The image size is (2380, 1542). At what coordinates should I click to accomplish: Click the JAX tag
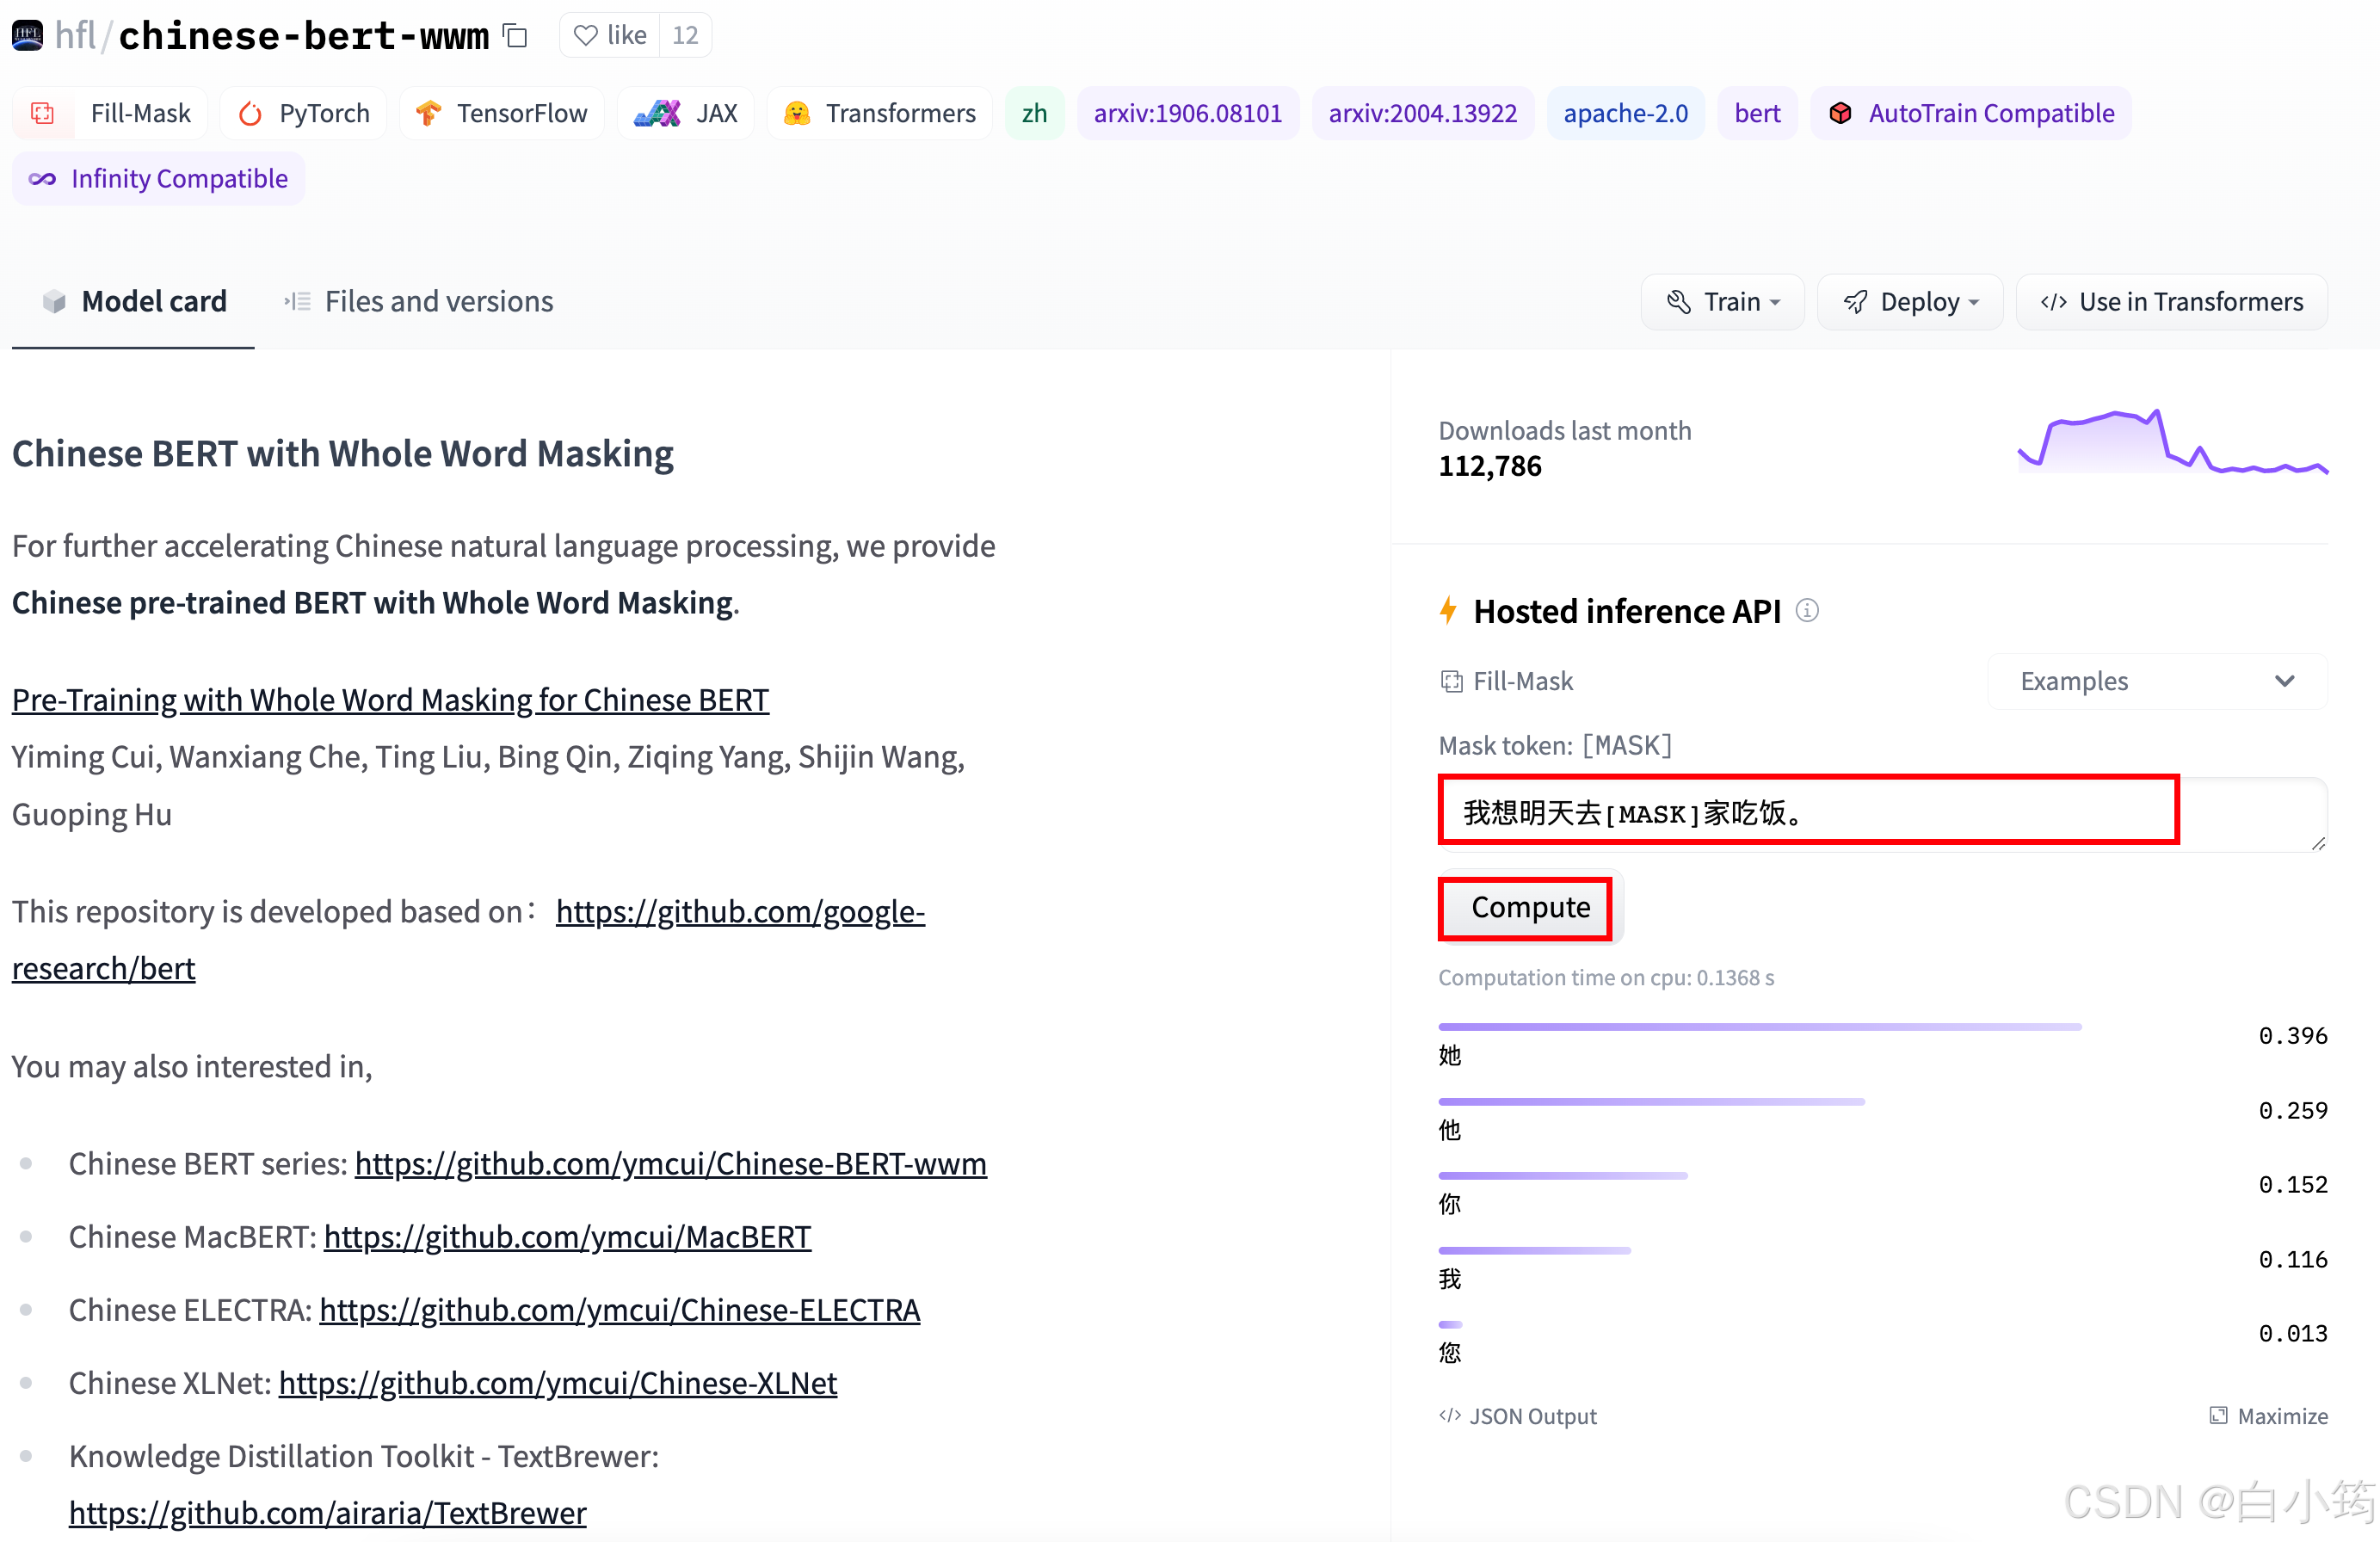[x=686, y=113]
